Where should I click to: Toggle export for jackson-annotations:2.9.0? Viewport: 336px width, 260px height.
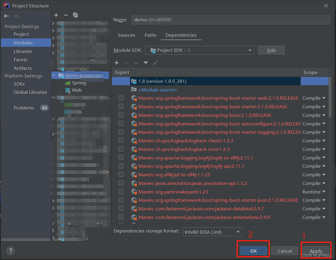[121, 217]
